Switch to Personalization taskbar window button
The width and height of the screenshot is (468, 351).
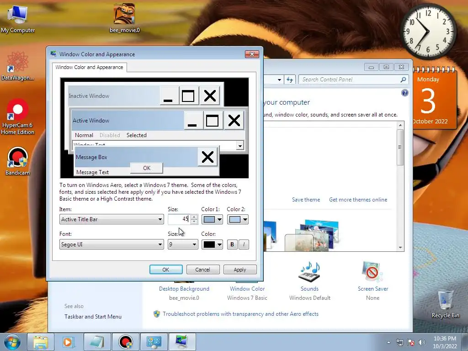coord(182,342)
